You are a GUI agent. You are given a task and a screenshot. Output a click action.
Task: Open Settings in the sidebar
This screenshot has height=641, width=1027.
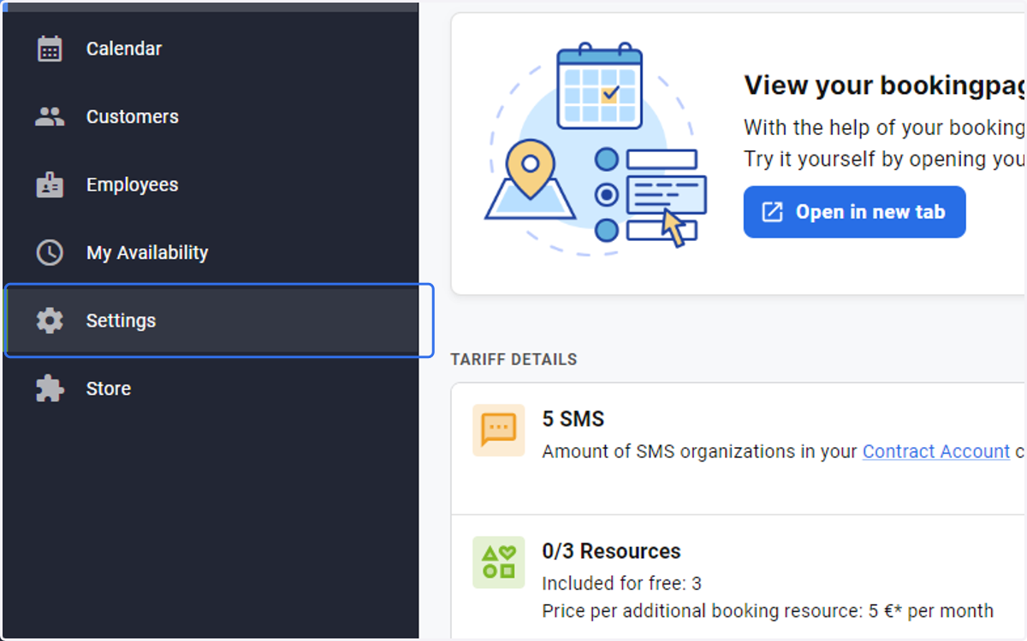pos(211,320)
